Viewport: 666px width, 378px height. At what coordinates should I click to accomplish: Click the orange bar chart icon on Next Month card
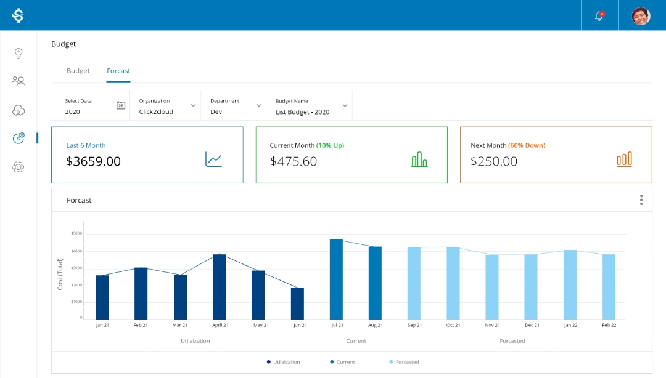625,159
